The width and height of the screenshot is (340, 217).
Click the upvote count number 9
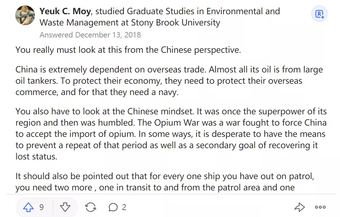coord(41,208)
